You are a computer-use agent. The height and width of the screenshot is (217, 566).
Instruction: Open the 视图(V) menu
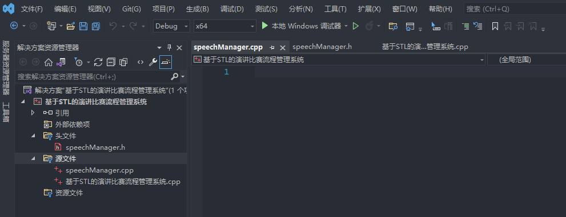[99, 9]
